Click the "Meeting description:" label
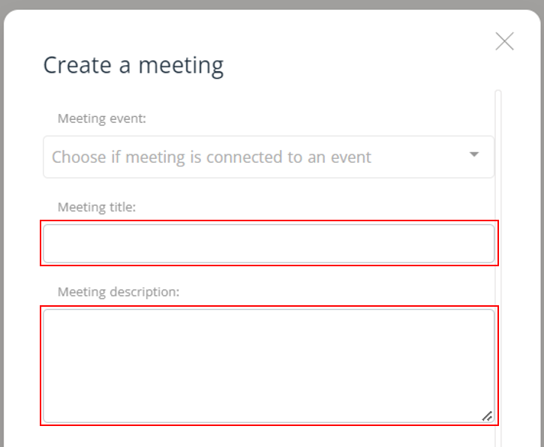The width and height of the screenshot is (544, 447). [x=119, y=291]
